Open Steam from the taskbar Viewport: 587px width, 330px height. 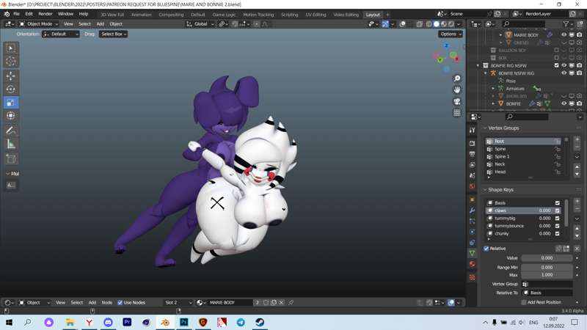click(x=260, y=322)
